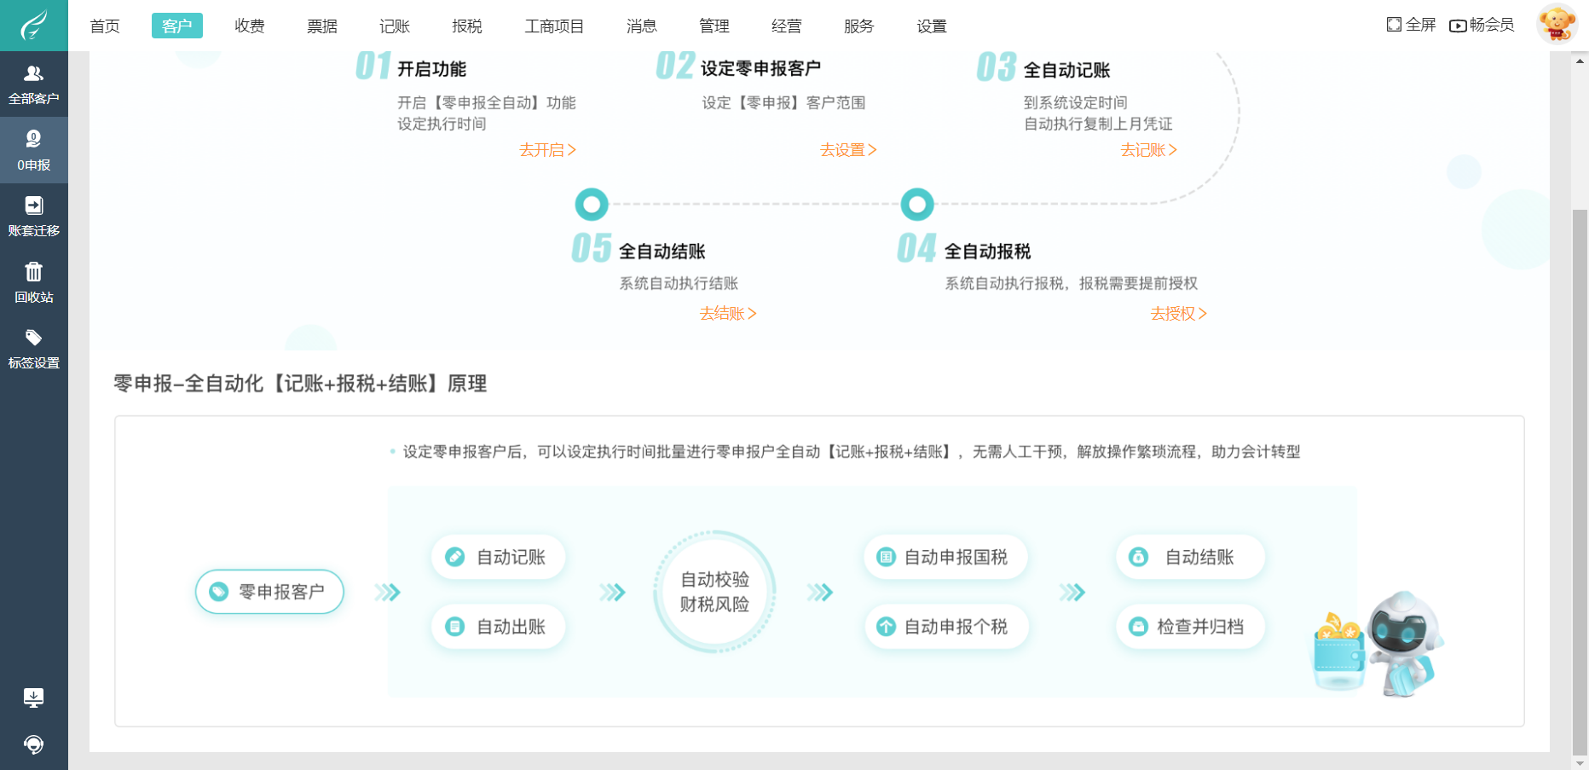The height and width of the screenshot is (770, 1589).
Task: Click the 去开启 link under 开启功能
Action: point(546,150)
